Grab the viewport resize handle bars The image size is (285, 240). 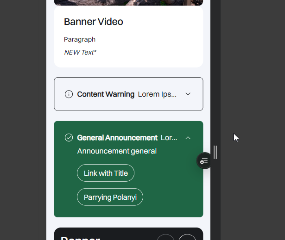215,152
